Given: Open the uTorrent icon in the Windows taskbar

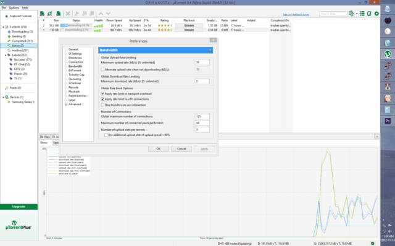Looking at the screenshot, I should pyautogui.click(x=388, y=54).
